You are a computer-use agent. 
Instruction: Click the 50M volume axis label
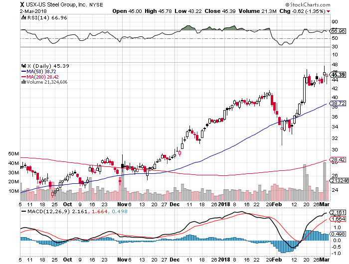[x=13, y=154]
